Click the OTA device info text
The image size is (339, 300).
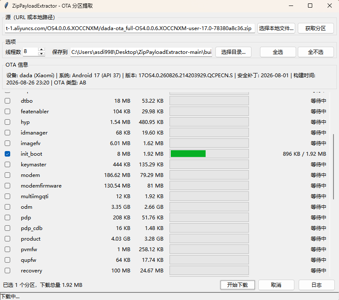161,79
